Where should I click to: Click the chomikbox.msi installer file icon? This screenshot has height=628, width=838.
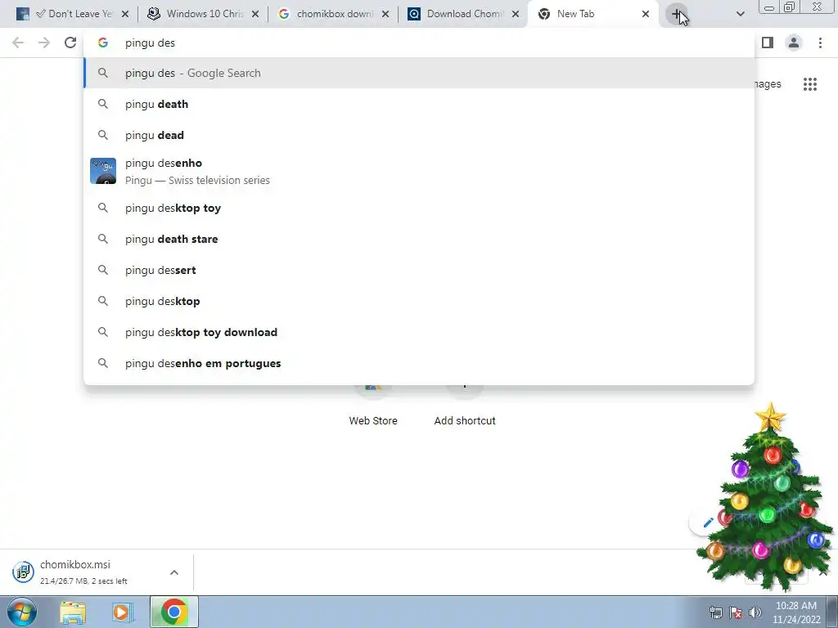[23, 572]
